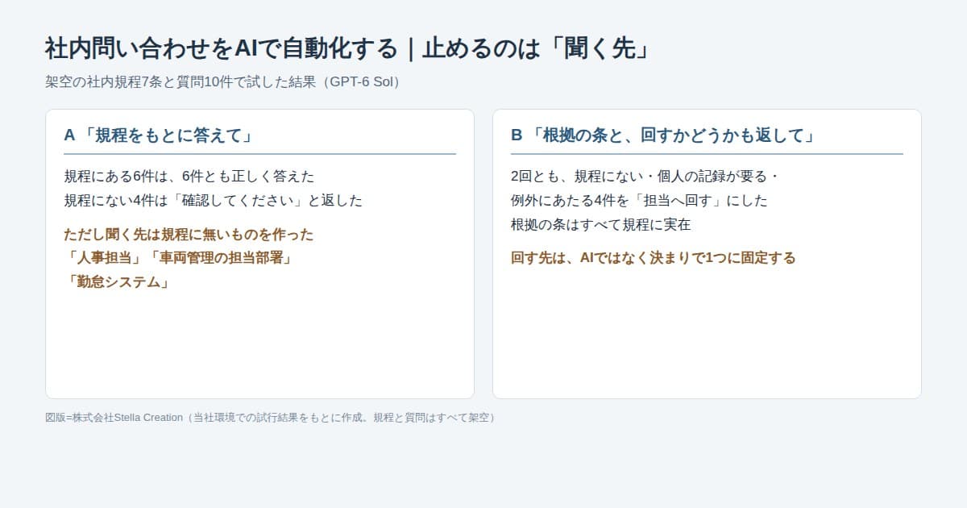Click the line 根拠の条はすべて規程に実在
The width and height of the screenshot is (967, 508).
click(x=601, y=224)
